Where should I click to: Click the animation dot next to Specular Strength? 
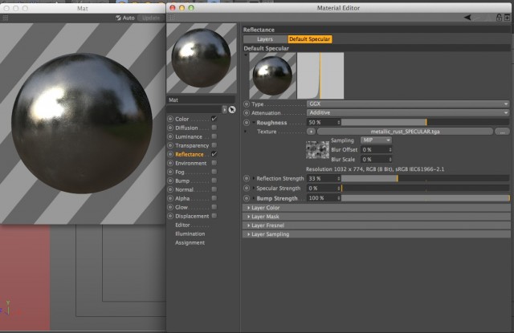coord(247,189)
